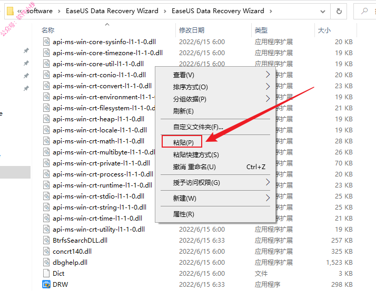376x291 pixels.
Task: Click the search magnifier icon
Action: coord(364,11)
